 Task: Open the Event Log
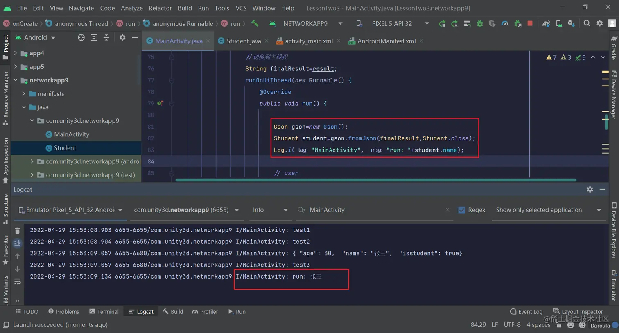click(x=526, y=312)
